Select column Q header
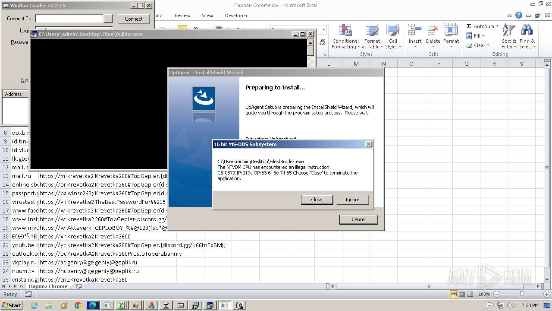 tap(466, 64)
